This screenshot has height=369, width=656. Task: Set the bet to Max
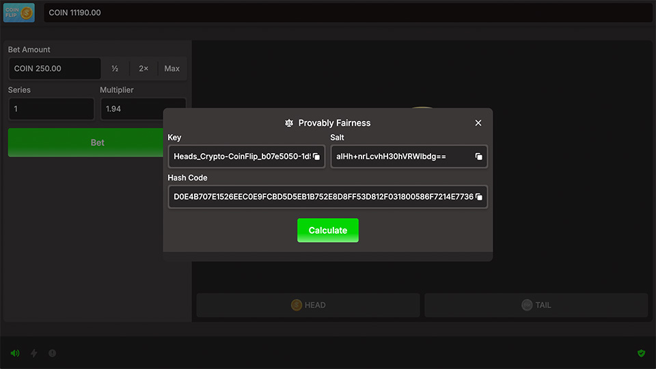point(172,68)
